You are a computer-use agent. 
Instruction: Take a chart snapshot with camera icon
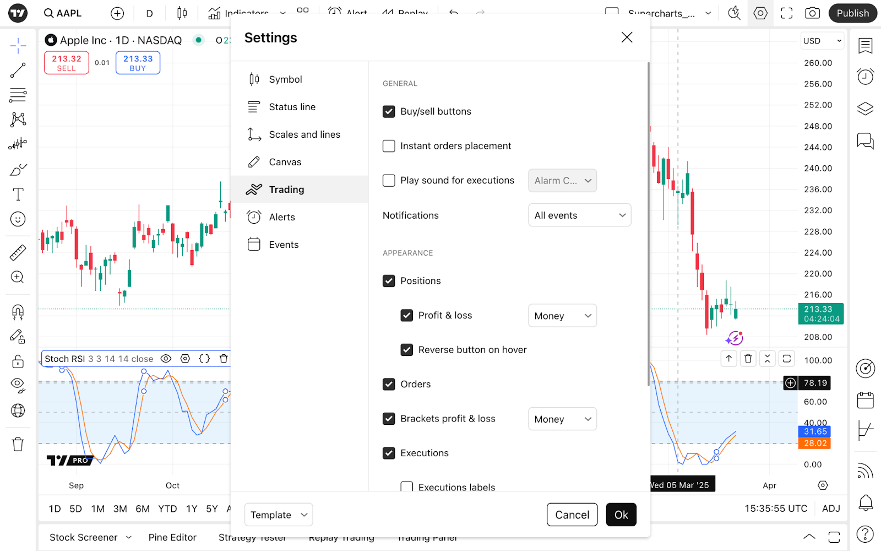click(813, 13)
